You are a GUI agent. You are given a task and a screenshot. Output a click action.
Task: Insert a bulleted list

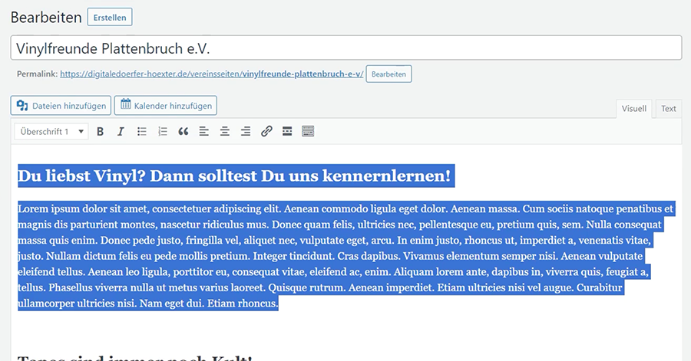click(x=141, y=132)
